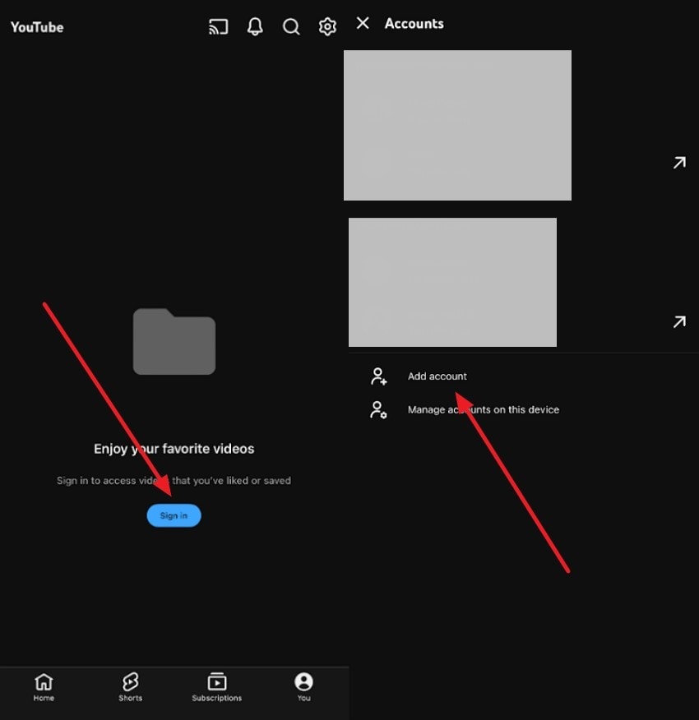Click the add-person icon beside Add account

pos(378,376)
